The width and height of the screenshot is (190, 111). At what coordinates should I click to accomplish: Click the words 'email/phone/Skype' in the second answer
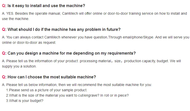coord(138,37)
